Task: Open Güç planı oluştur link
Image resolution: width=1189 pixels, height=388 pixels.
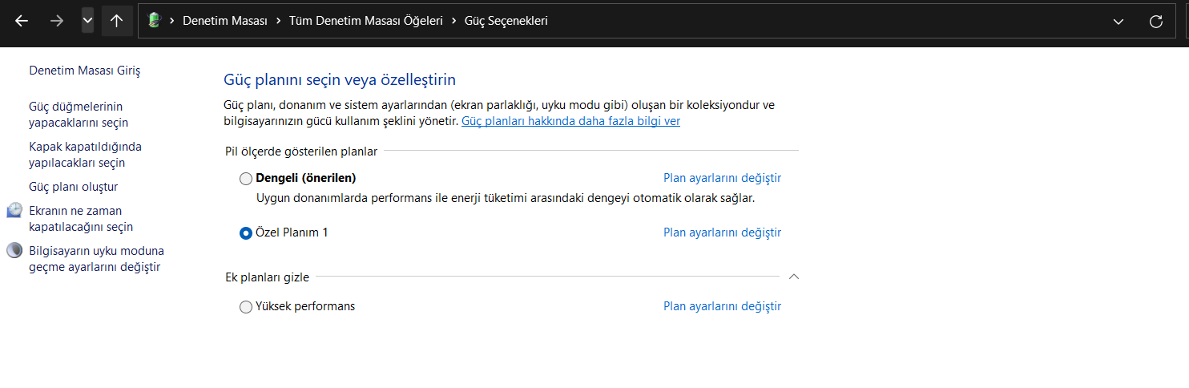Action: click(x=74, y=187)
